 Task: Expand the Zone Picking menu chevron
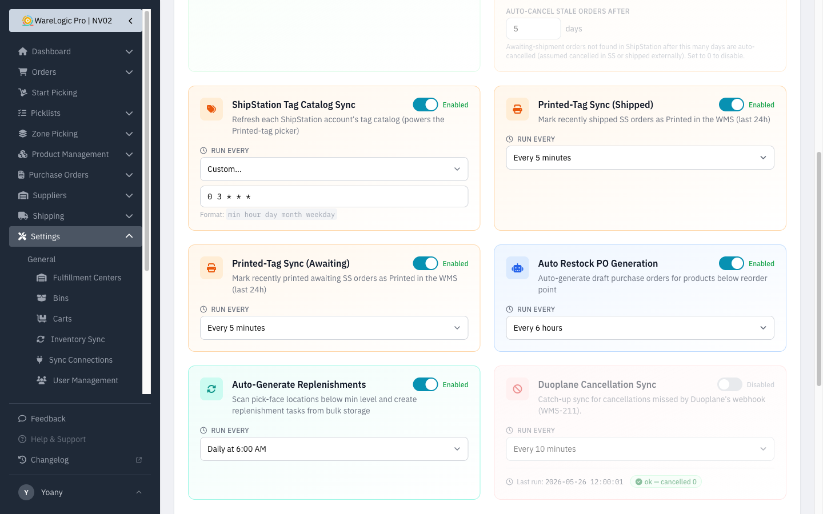tap(129, 134)
